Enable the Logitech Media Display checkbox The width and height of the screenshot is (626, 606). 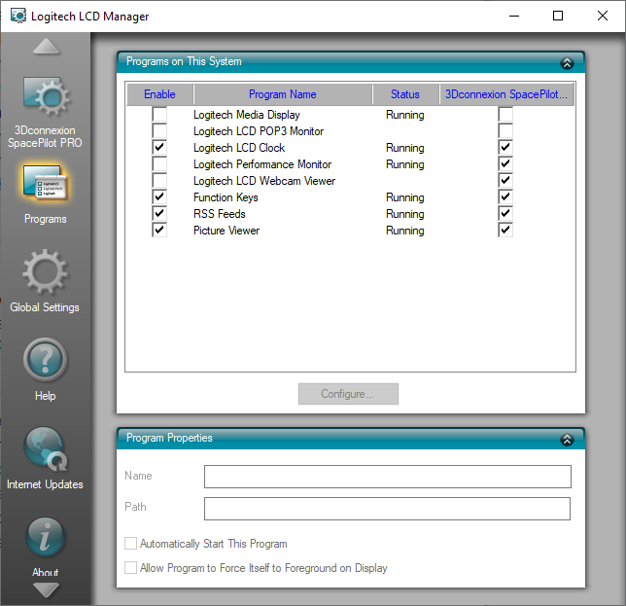[x=159, y=115]
